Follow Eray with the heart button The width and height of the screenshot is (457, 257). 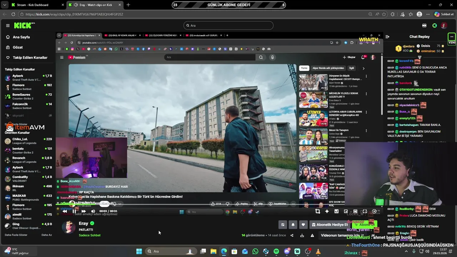(303, 225)
